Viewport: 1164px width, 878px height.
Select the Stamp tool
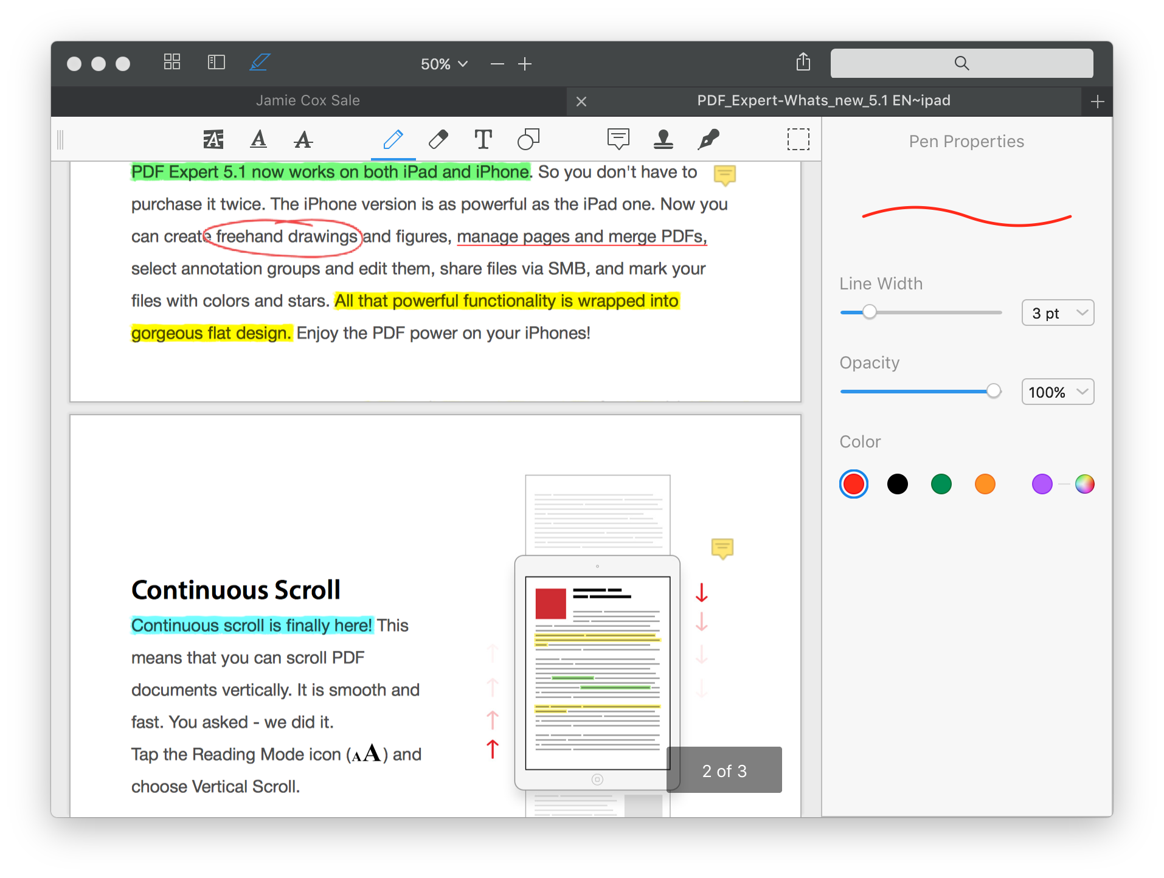point(663,139)
